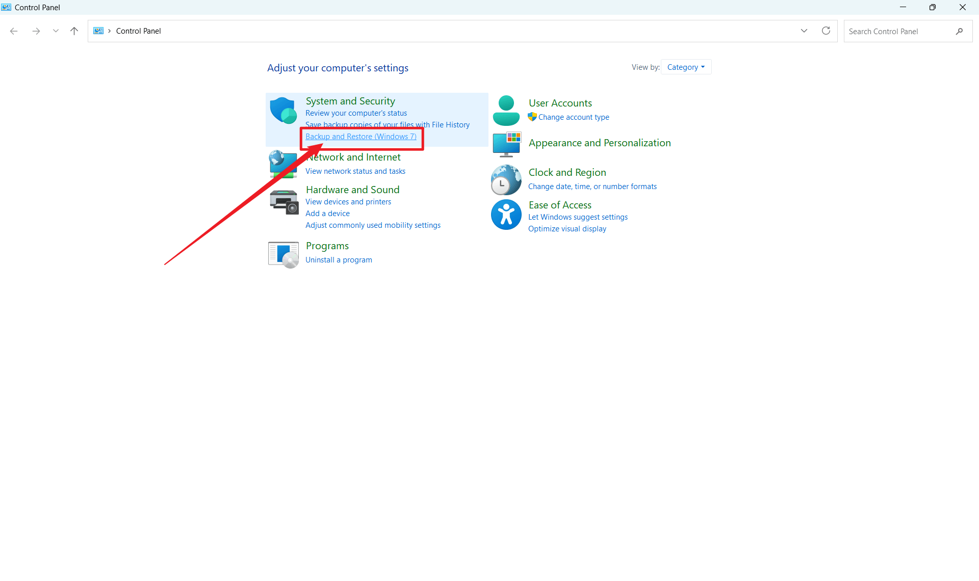This screenshot has height=581, width=979.
Task: Open System and Security shield icon
Action: coord(284,110)
